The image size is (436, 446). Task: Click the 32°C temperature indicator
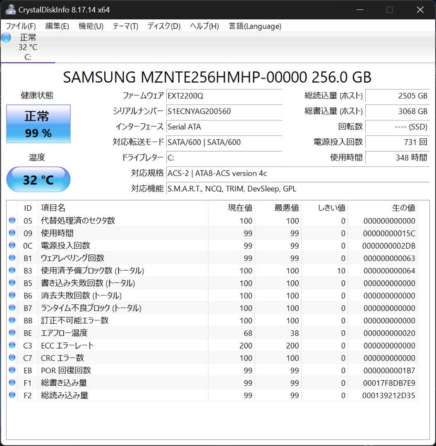point(38,179)
